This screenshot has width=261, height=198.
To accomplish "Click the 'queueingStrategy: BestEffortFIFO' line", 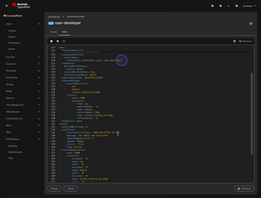I will pos(82,78).
